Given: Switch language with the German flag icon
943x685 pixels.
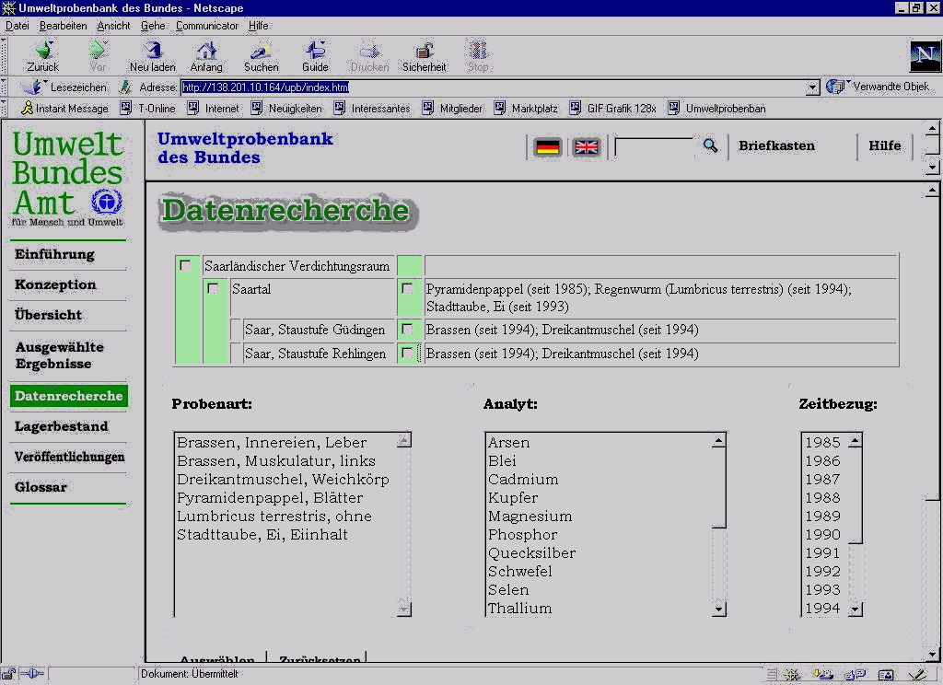Looking at the screenshot, I should pyautogui.click(x=548, y=147).
